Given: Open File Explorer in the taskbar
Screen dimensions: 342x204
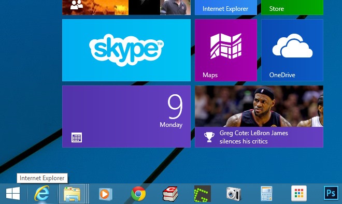Looking at the screenshot, I should (72, 194).
